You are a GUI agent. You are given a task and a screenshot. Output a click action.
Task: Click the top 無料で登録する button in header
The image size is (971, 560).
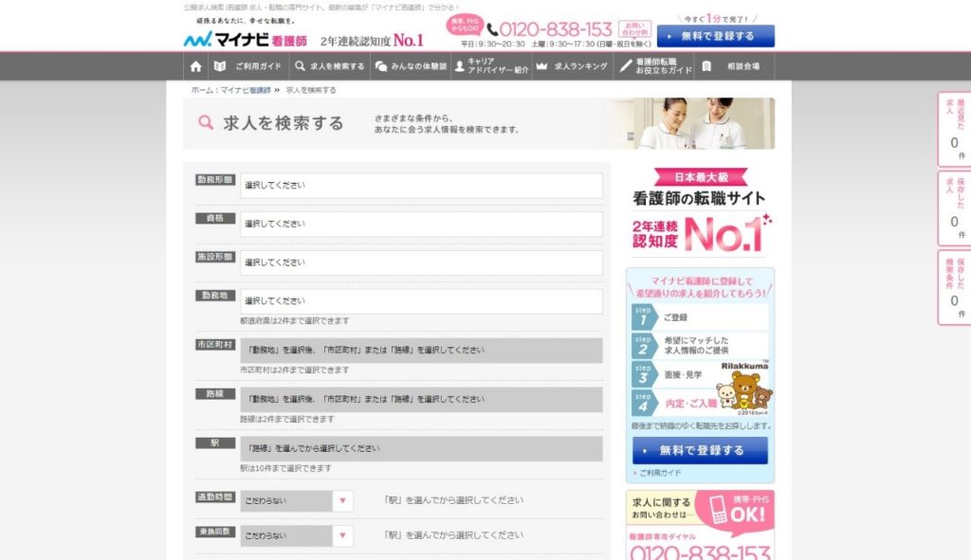click(x=716, y=36)
